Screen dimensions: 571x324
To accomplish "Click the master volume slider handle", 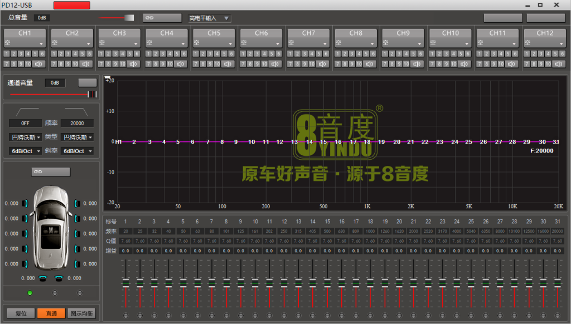I will pos(129,18).
